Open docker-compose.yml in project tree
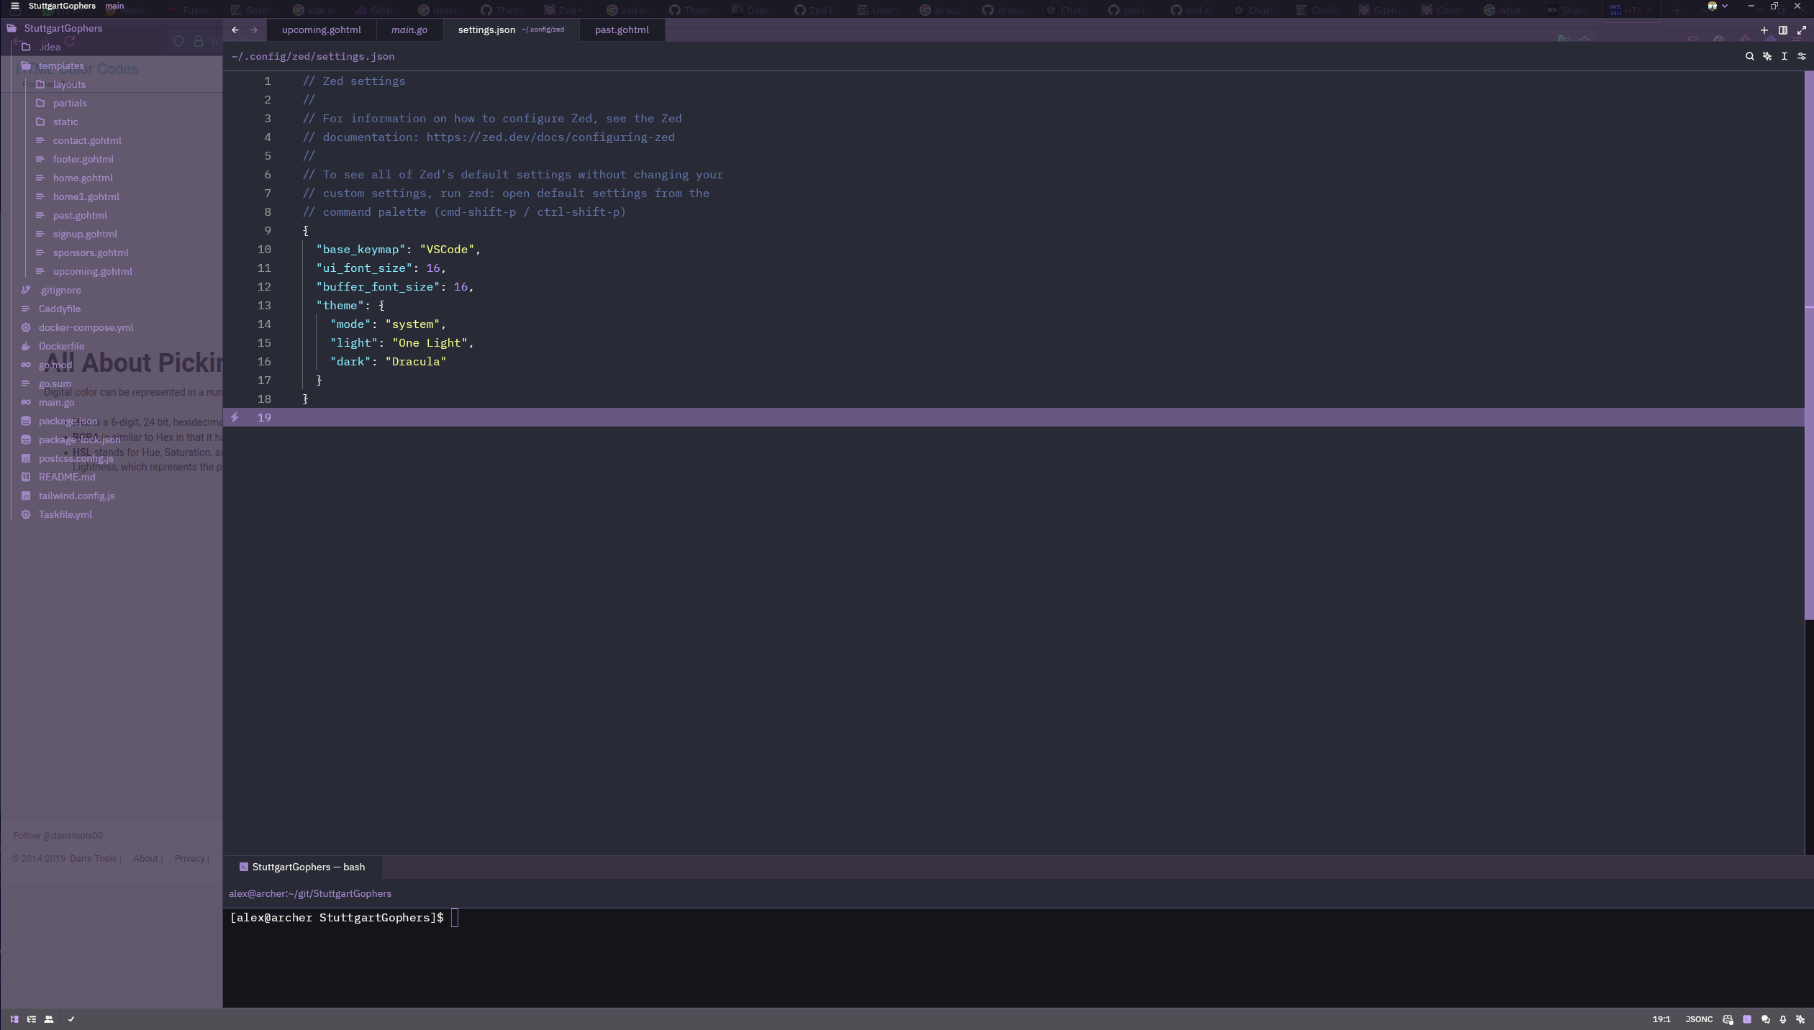The height and width of the screenshot is (1030, 1814). (x=86, y=327)
